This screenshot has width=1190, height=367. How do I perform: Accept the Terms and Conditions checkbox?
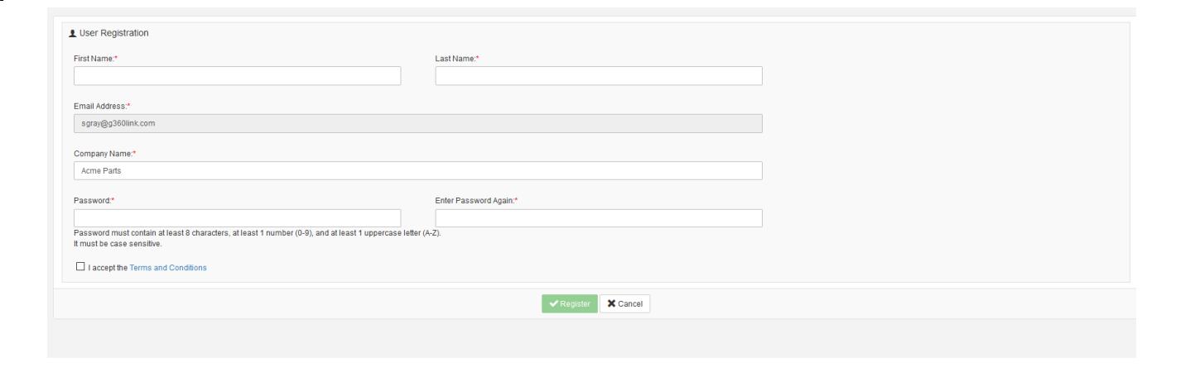tap(79, 267)
